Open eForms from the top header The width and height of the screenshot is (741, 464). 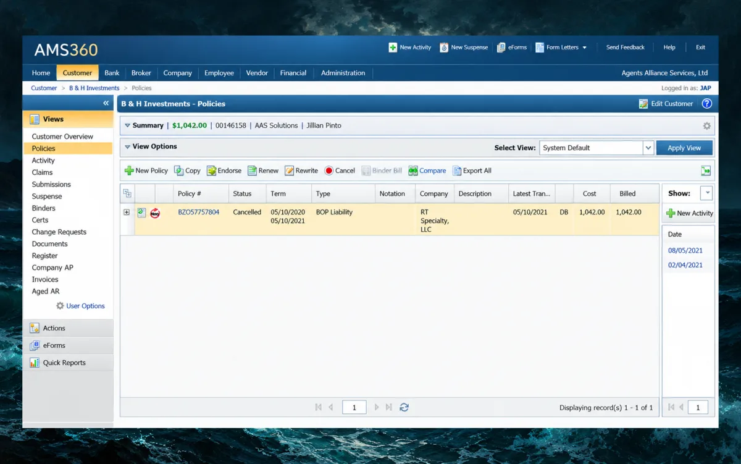(x=512, y=48)
